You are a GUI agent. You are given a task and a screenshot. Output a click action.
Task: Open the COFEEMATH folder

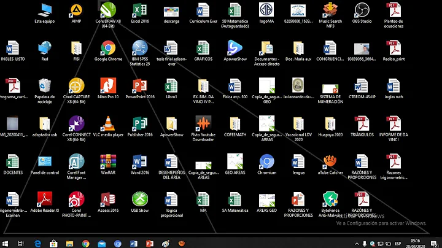[x=235, y=126]
